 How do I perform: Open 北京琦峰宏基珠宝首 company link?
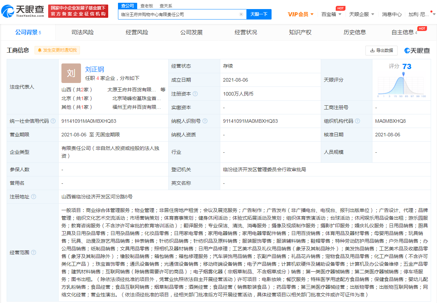point(137,98)
